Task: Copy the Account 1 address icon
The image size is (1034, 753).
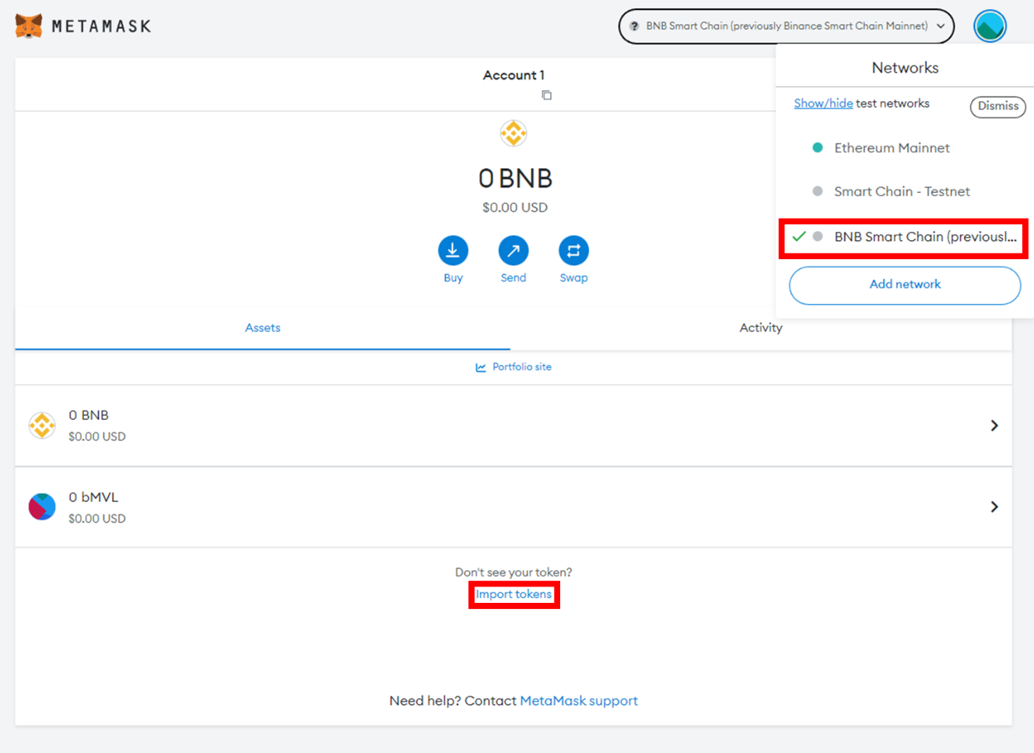Action: point(546,95)
